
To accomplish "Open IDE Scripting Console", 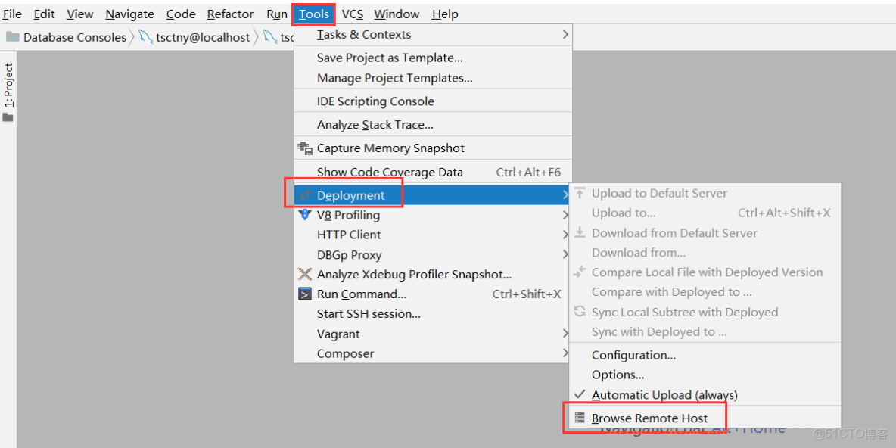I will pyautogui.click(x=375, y=101).
